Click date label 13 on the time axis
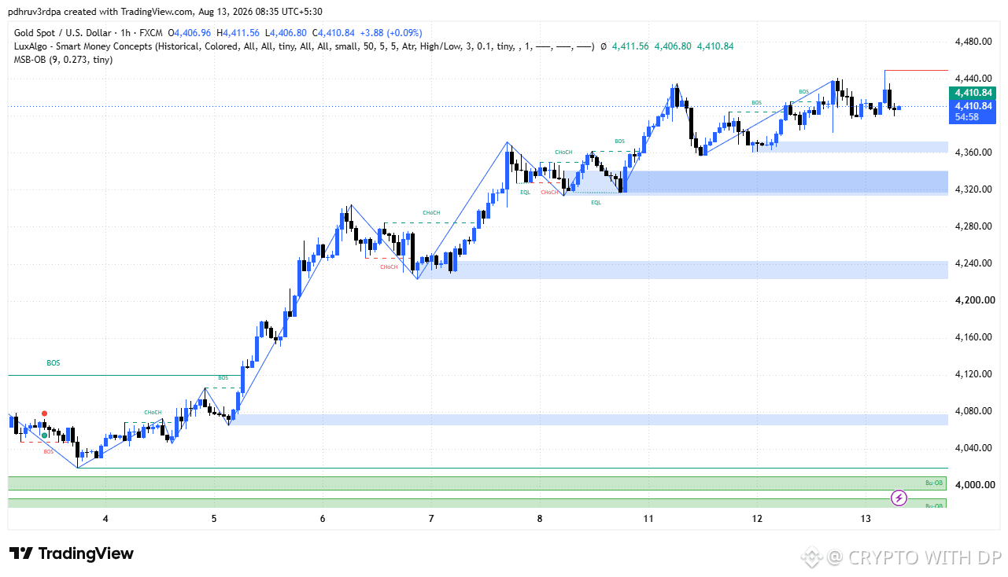The height and width of the screenshot is (577, 1008). point(866,519)
